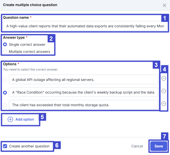This screenshot has width=170, height=155.
Task: Mark 'global API outage' as correct answer
Action: pos(5,80)
